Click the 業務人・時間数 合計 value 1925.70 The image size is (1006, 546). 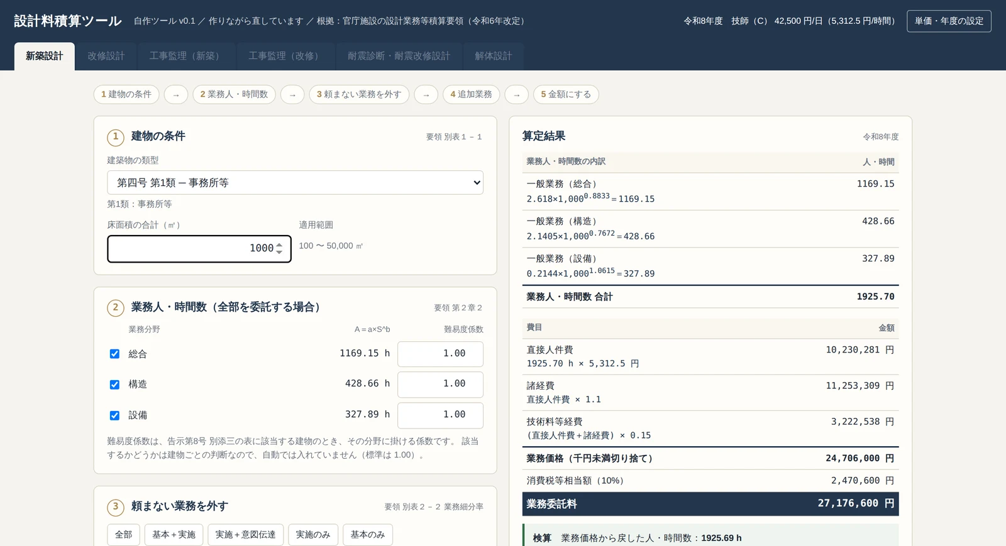click(875, 297)
